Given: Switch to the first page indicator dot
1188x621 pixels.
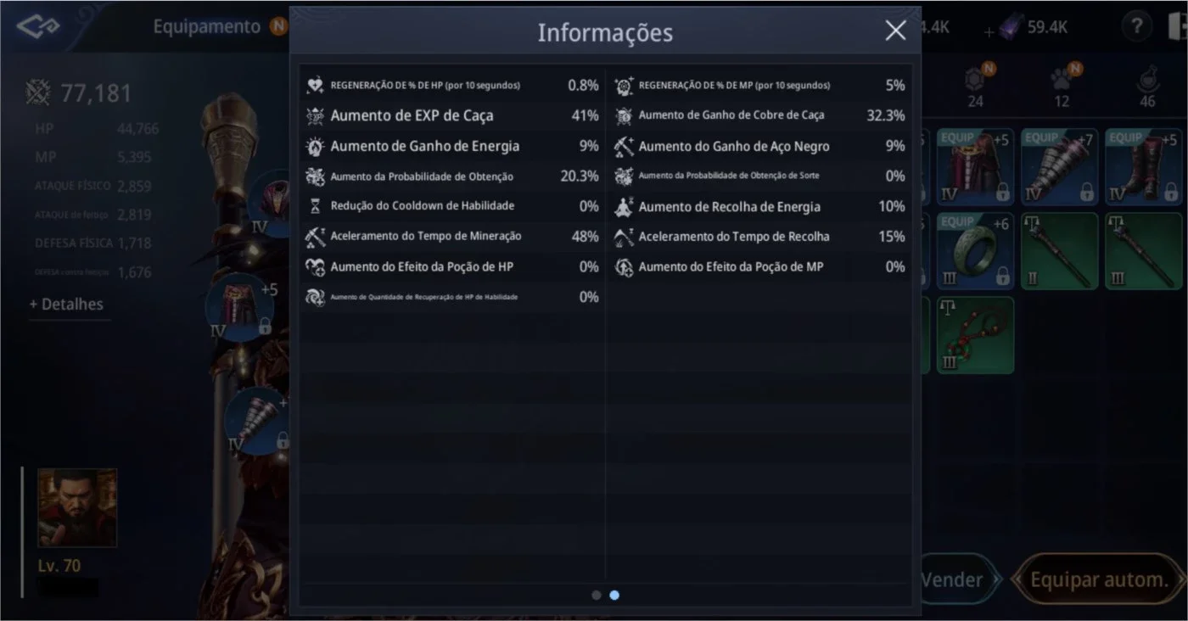Looking at the screenshot, I should 597,596.
